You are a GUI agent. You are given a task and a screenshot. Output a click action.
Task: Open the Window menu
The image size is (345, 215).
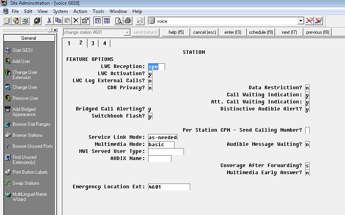118,11
